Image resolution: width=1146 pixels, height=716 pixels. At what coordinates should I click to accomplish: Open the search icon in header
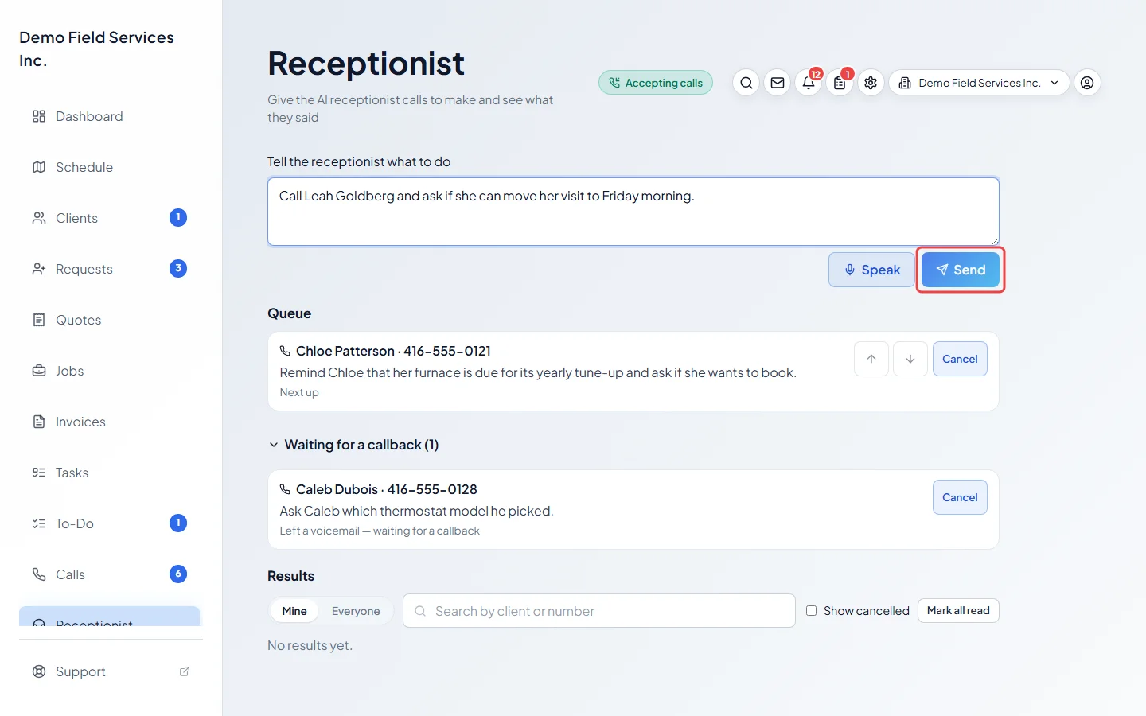tap(746, 83)
